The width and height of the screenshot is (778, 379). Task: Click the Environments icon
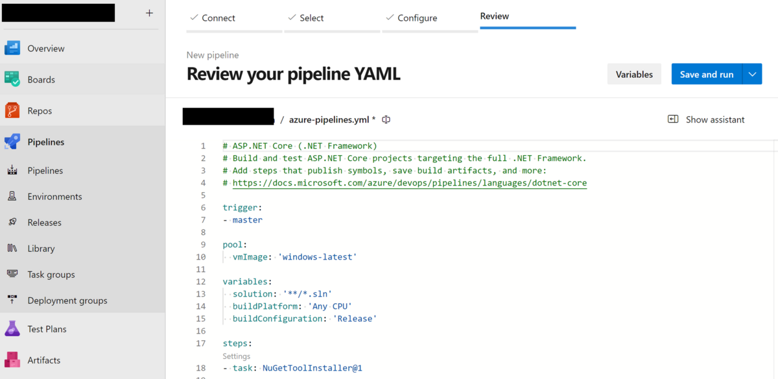point(12,196)
